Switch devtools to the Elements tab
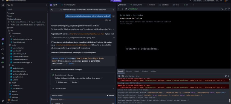Screen dimensions: 231x104 pyautogui.click(x=129, y=71)
